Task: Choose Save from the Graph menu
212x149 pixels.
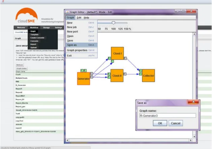Action: (81, 41)
